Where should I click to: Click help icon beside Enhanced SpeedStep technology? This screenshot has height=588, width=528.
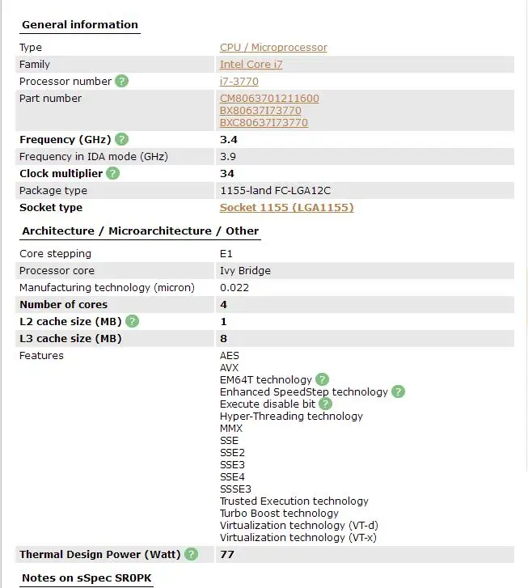398,391
